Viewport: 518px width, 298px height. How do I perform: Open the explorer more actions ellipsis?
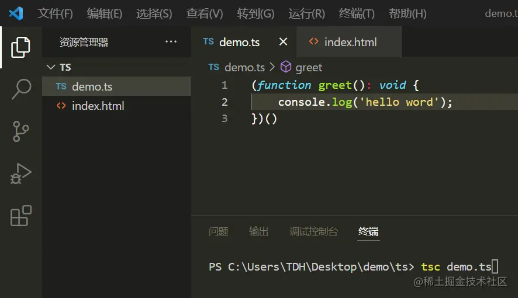[171, 41]
